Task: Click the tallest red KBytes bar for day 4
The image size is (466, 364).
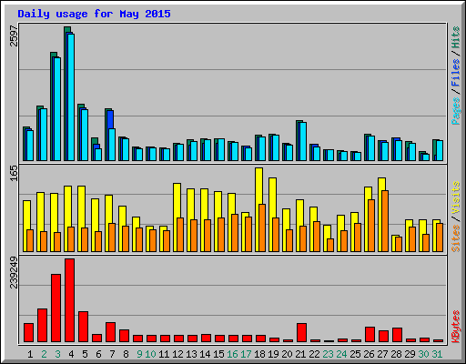Action: [69, 300]
